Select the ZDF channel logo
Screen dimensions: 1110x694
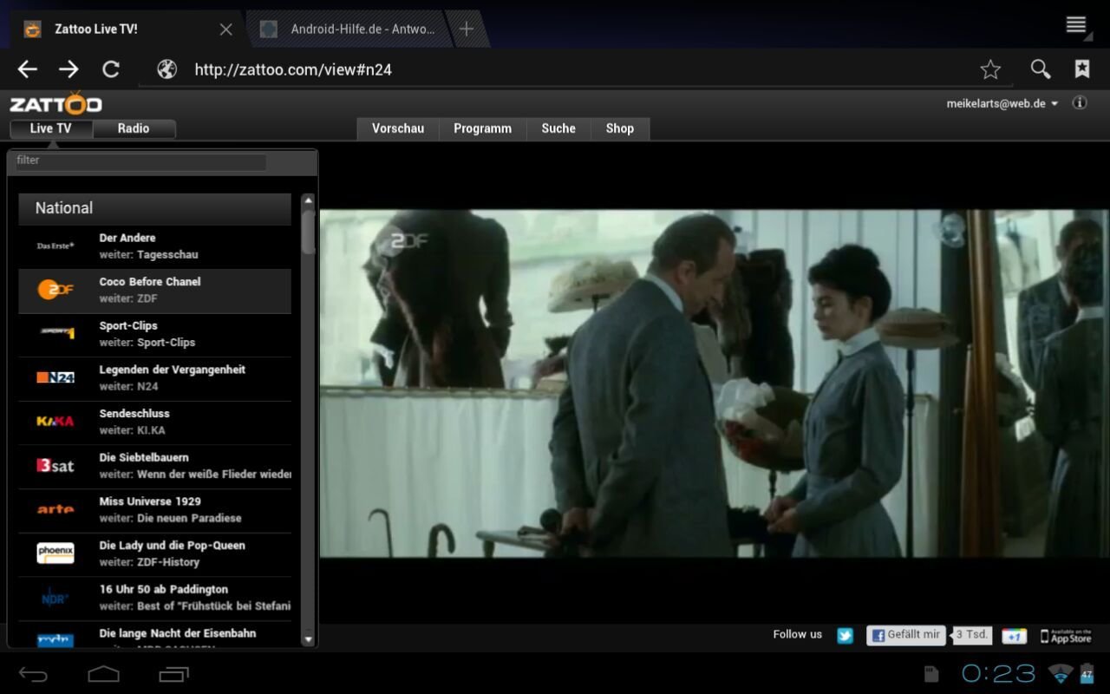(55, 290)
